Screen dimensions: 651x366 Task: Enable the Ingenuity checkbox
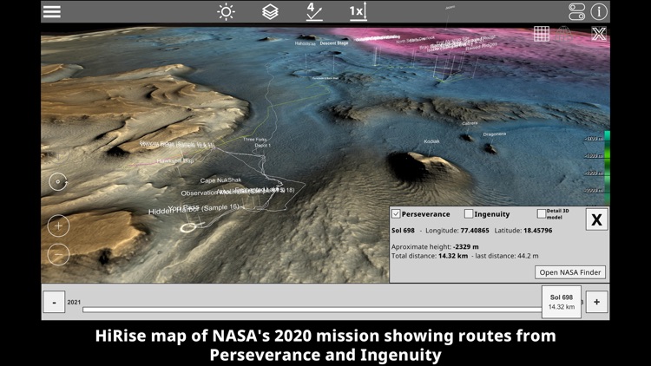pos(469,213)
